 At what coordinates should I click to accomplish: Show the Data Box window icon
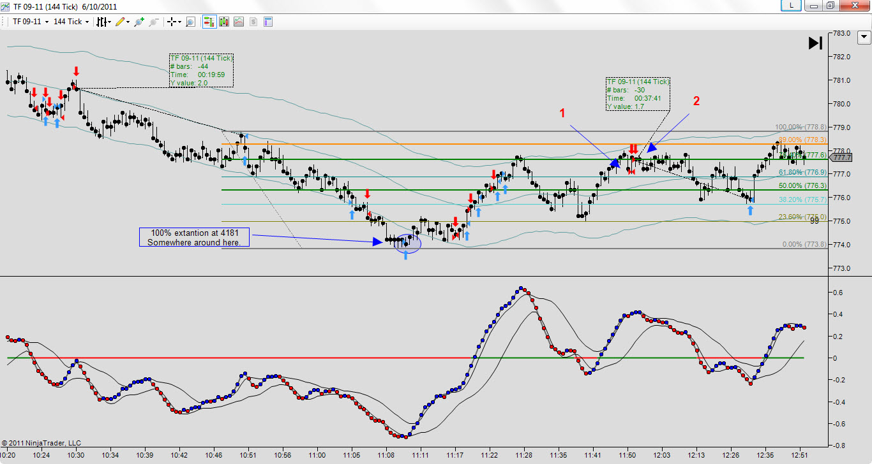tap(190, 22)
